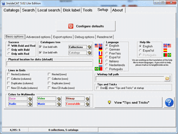Select Nederlands language radio button
Screen dimensions: 178x134
tap(107, 65)
